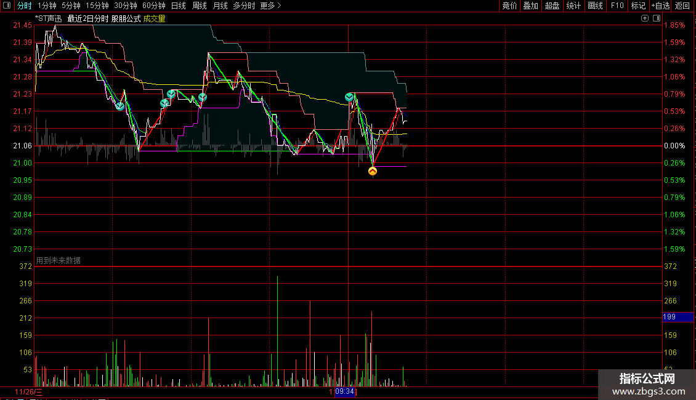Image resolution: width=696 pixels, height=400 pixels.
Task: Click the 竞价 button
Action: tap(509, 6)
